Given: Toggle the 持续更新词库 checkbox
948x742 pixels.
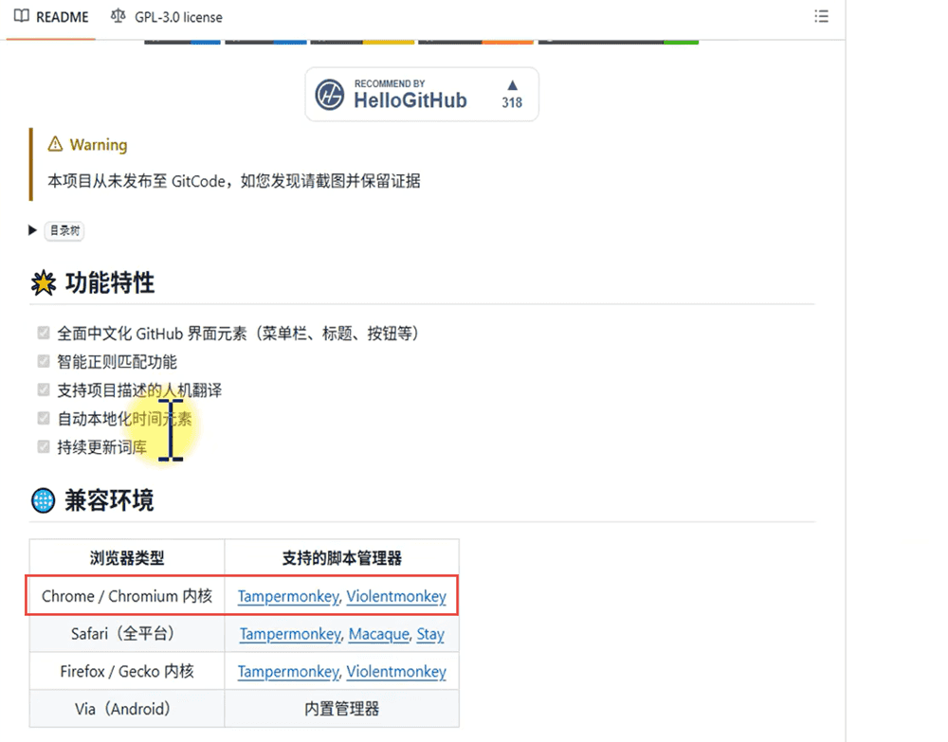Looking at the screenshot, I should point(43,447).
